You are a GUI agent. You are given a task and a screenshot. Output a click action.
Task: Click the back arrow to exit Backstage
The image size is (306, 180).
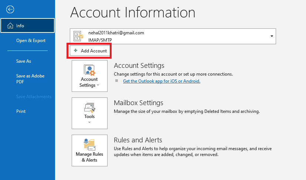click(x=10, y=10)
